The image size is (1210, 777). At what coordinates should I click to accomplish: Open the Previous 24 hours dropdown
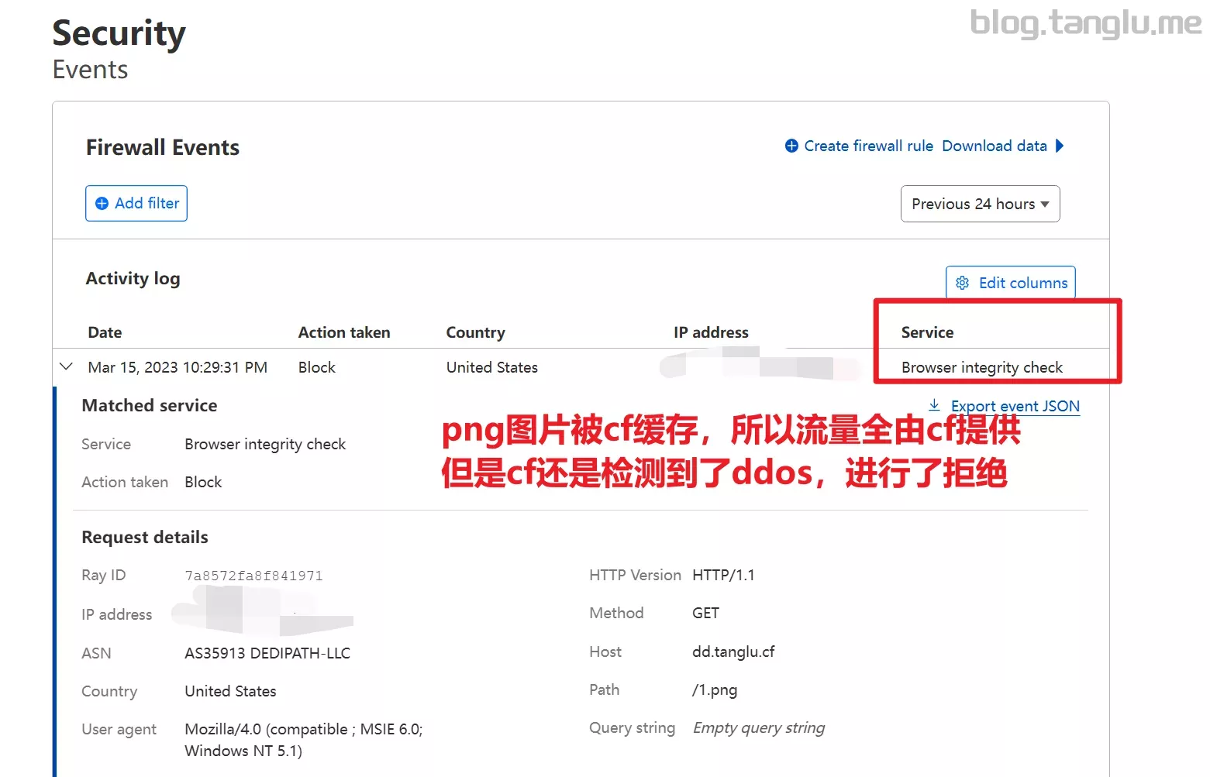point(980,204)
